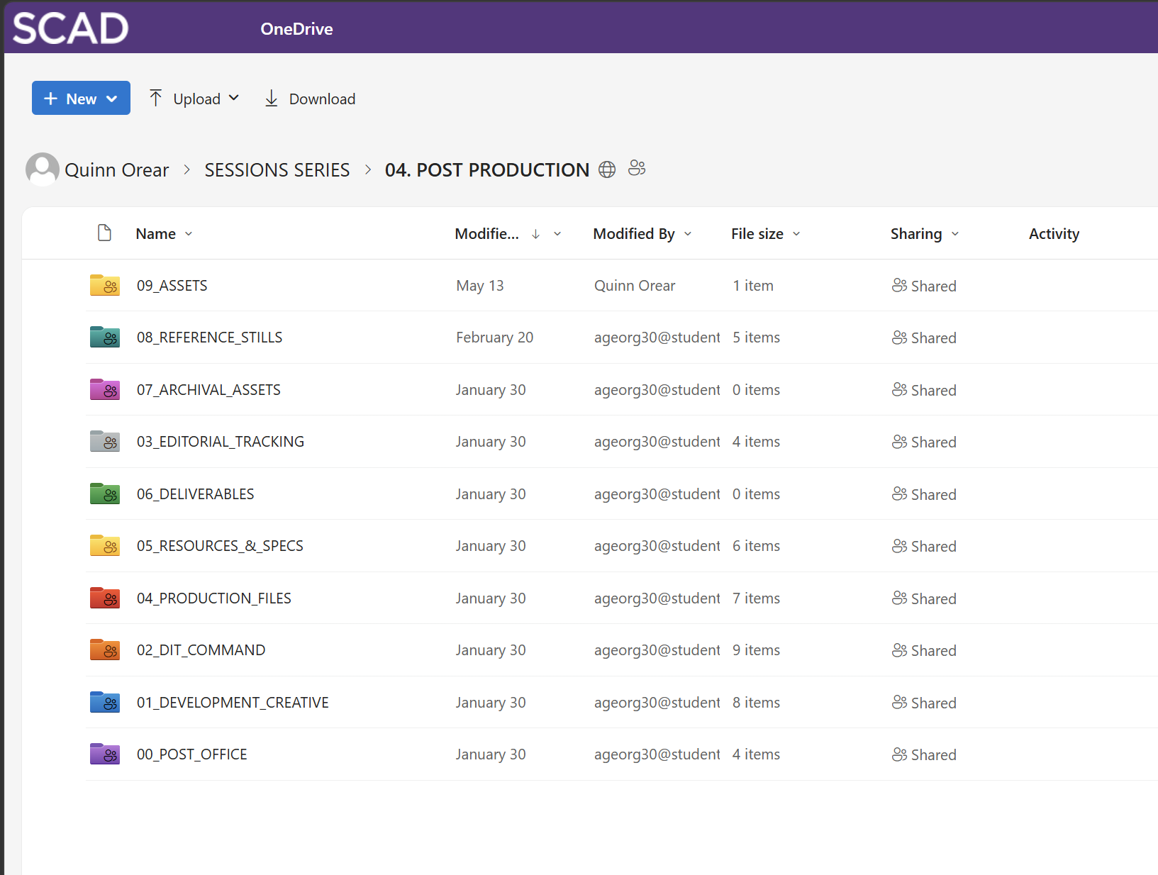Image resolution: width=1158 pixels, height=875 pixels.
Task: Open the 02_DIT_COMMAND folder
Action: (x=201, y=650)
